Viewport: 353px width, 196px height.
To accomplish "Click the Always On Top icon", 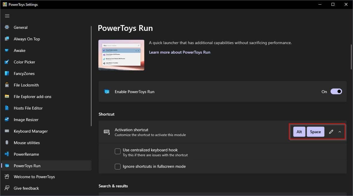I will point(7,39).
